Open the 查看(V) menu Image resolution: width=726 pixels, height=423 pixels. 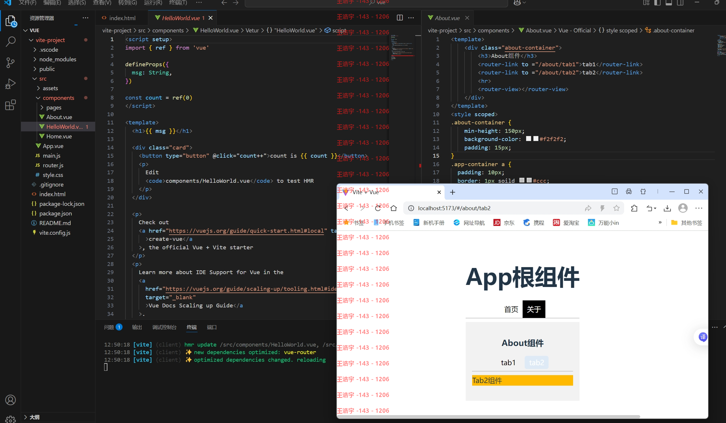tap(102, 3)
